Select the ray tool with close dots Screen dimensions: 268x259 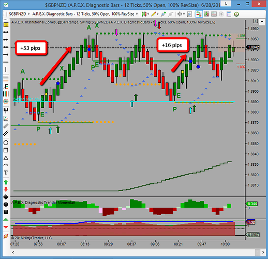point(6,39)
